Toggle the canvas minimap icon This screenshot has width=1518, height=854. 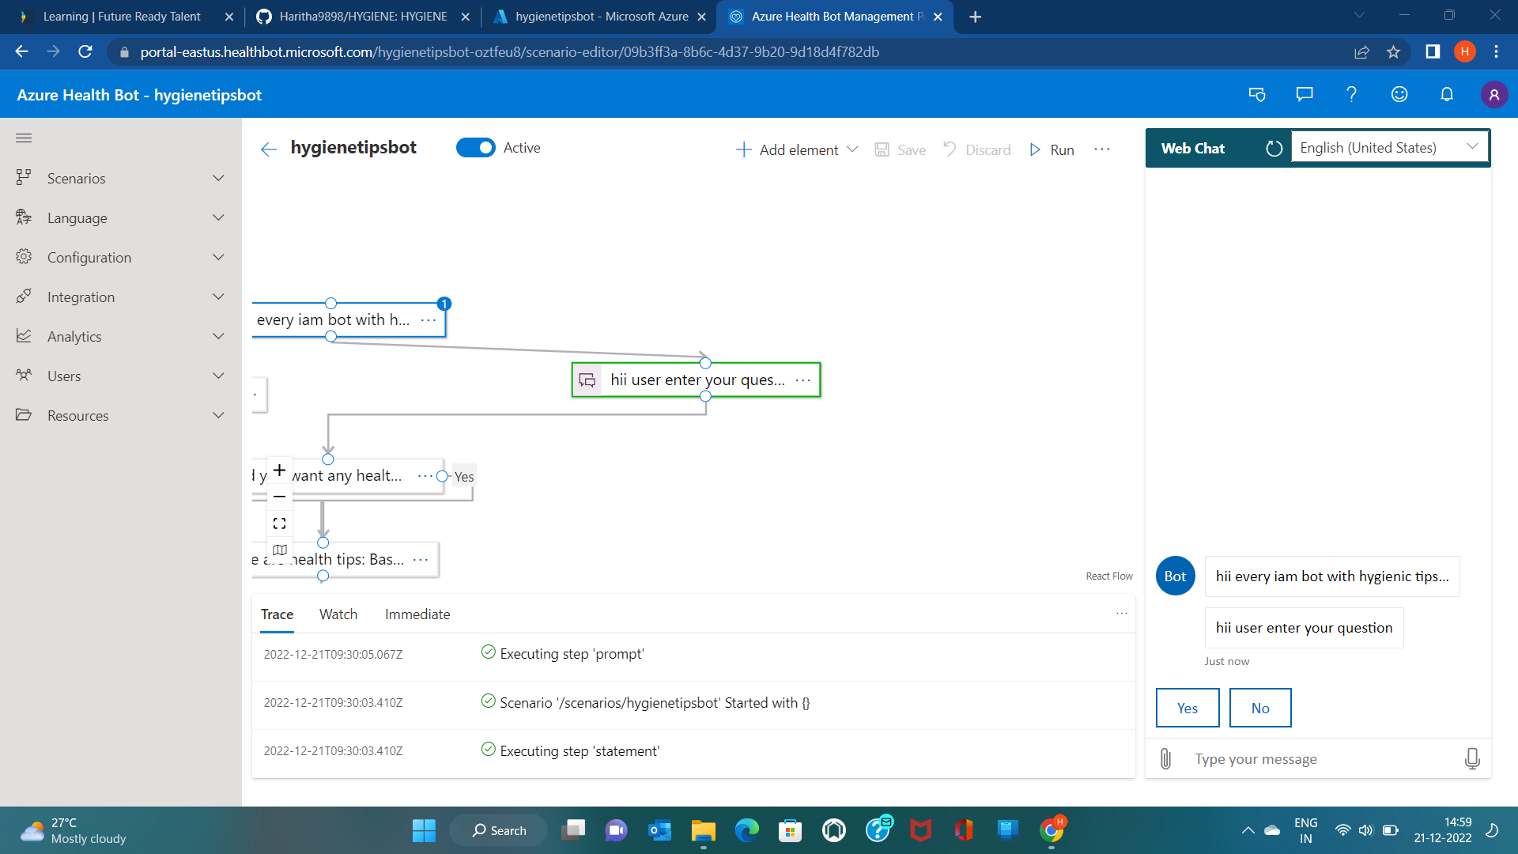coord(279,550)
